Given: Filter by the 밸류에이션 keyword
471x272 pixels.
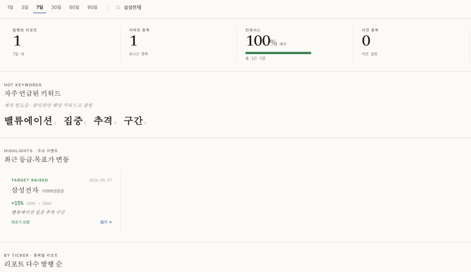Looking at the screenshot, I should pos(30,121).
